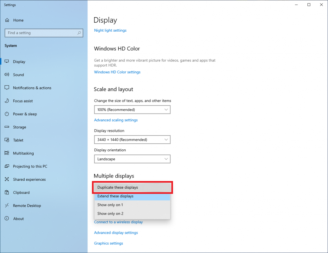Open the scale percentage dropdown
This screenshot has width=328, height=253.
tap(132, 110)
